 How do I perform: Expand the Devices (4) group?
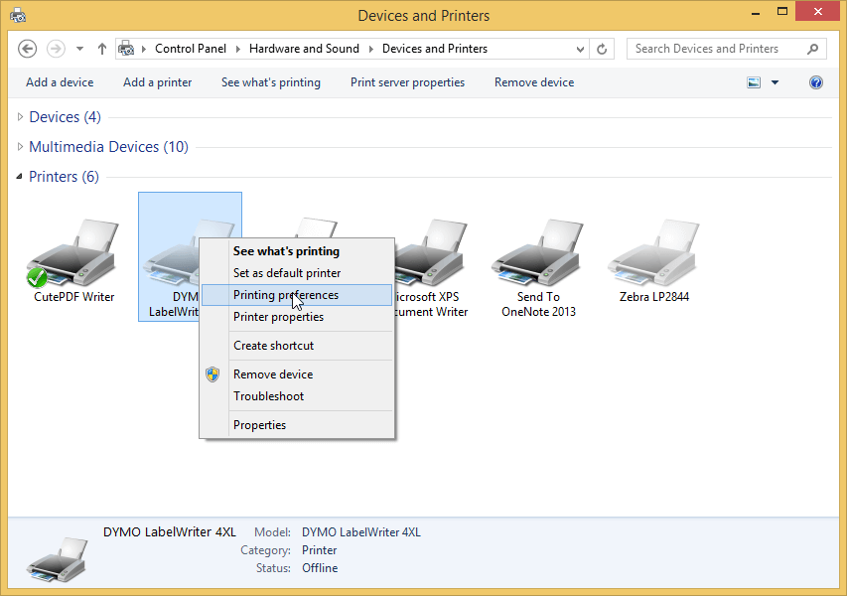tap(20, 116)
